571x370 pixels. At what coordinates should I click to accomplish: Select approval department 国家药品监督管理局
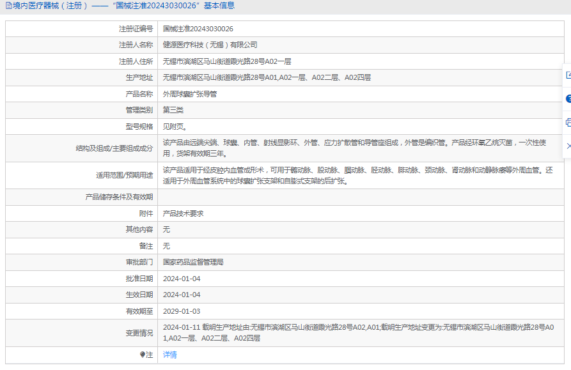193,262
